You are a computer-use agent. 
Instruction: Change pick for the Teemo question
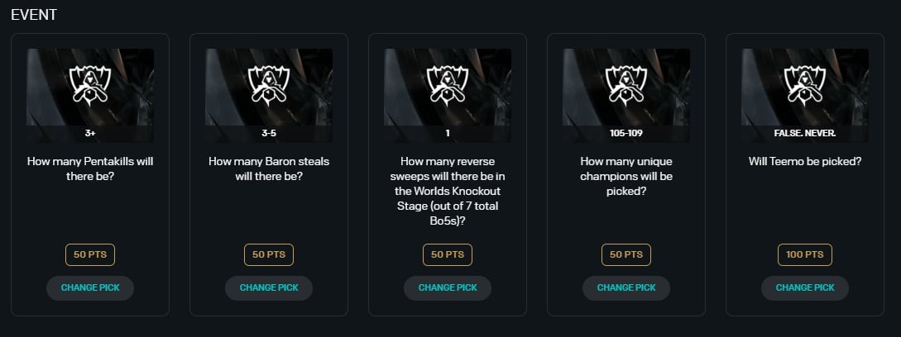point(805,288)
